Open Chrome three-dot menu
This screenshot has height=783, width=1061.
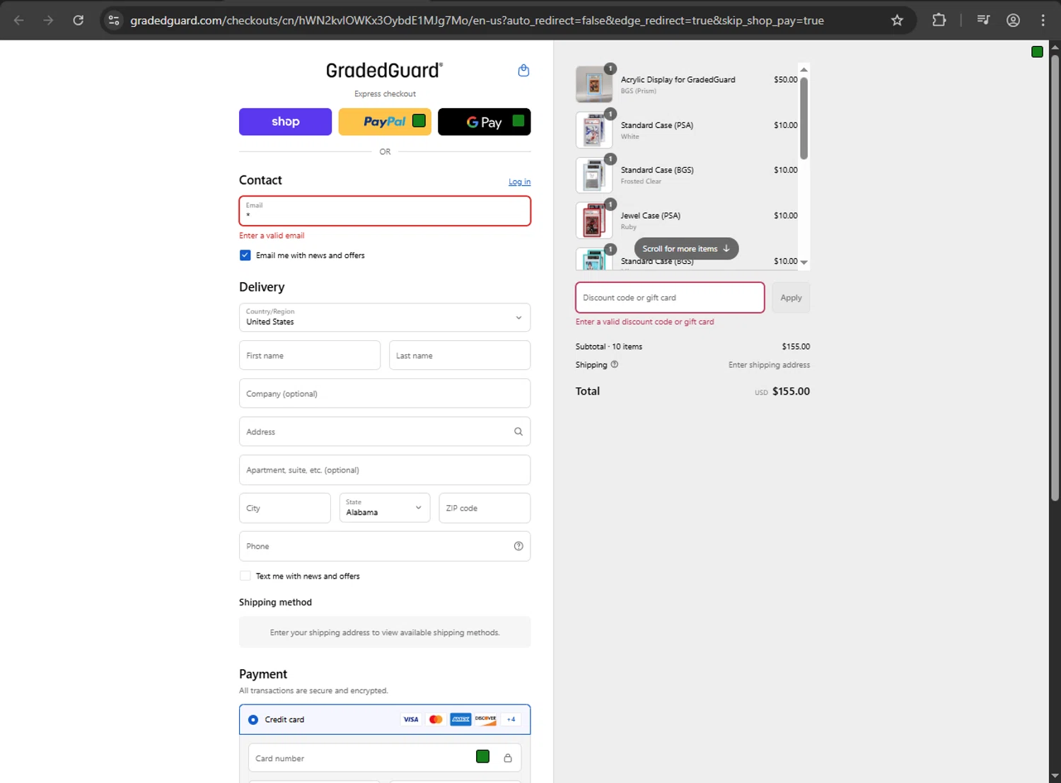1043,21
